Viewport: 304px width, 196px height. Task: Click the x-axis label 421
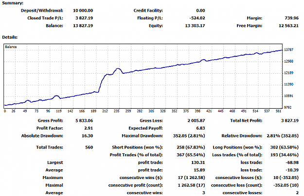[x=209, y=111]
